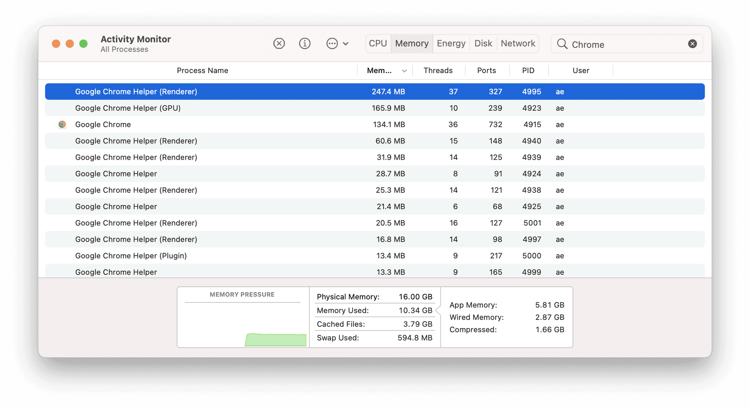Screen dimensions: 750x408
Task: Toggle Memory column sort order arrow
Action: [x=404, y=71]
